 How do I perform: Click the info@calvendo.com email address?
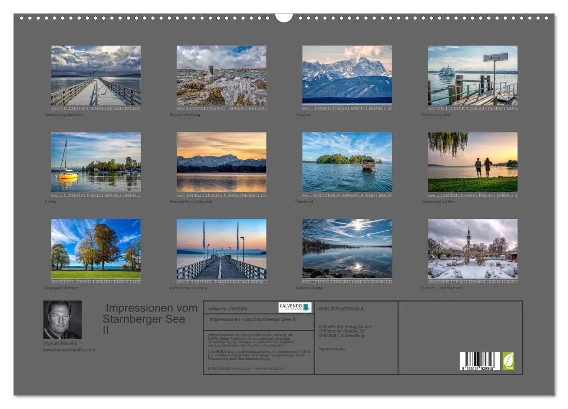click(x=235, y=368)
